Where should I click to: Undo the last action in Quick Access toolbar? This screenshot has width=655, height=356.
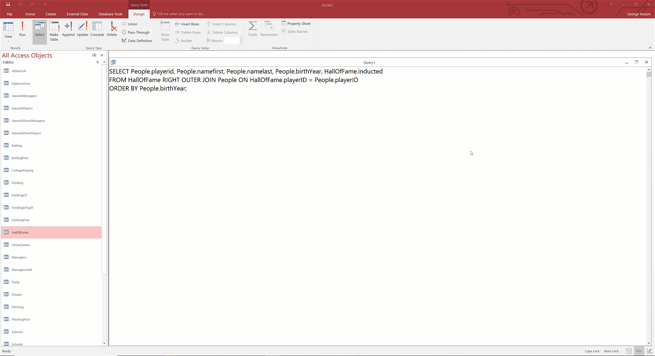click(x=20, y=4)
